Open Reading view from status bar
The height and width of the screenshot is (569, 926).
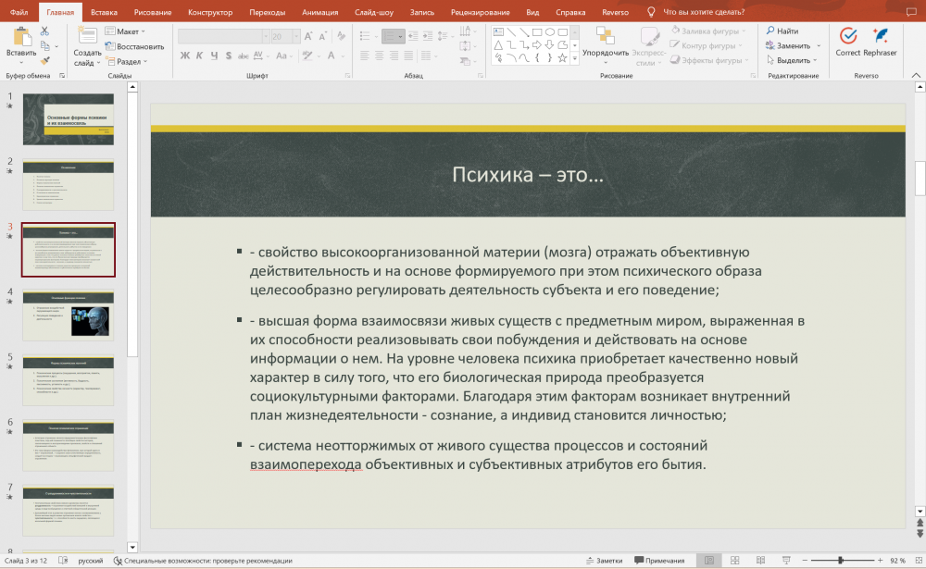pyautogui.click(x=759, y=561)
